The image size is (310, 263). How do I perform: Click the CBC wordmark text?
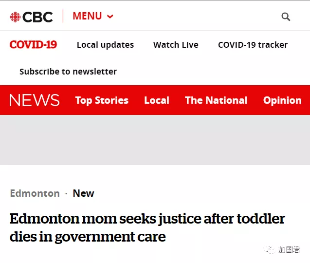(x=37, y=17)
